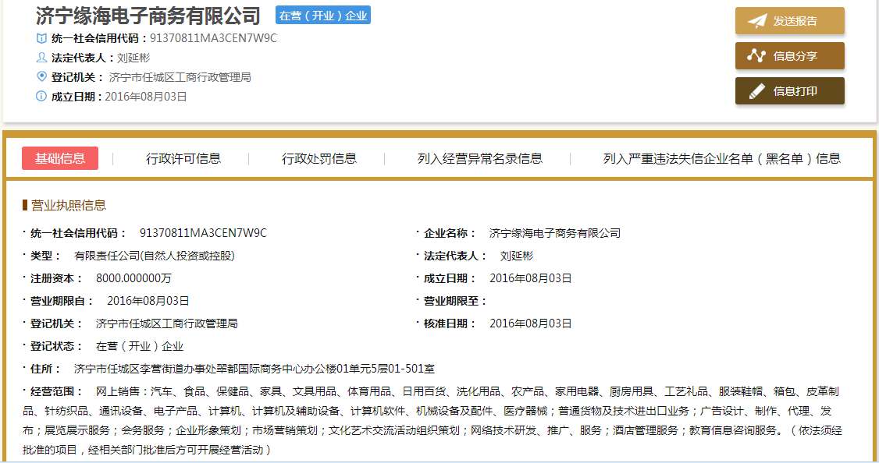Click the 注册资本 value 8000.000000万
Screen dimensions: 879x463
click(133, 278)
